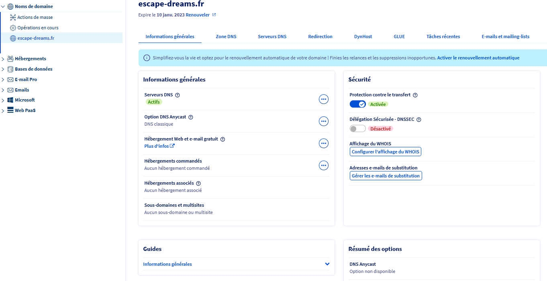Switch to the Zone DNS tab

[x=226, y=37]
